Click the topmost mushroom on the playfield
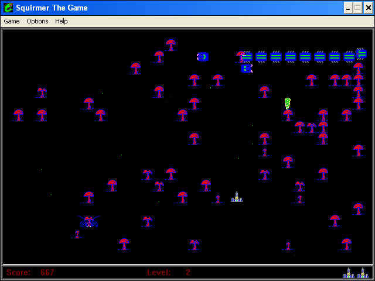 pyautogui.click(x=171, y=44)
